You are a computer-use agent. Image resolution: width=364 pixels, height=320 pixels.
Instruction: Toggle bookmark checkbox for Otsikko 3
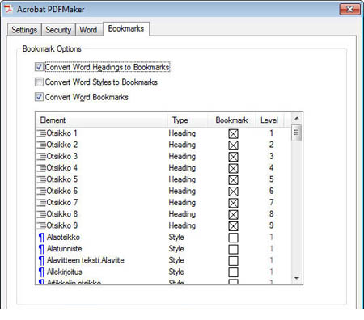point(233,157)
